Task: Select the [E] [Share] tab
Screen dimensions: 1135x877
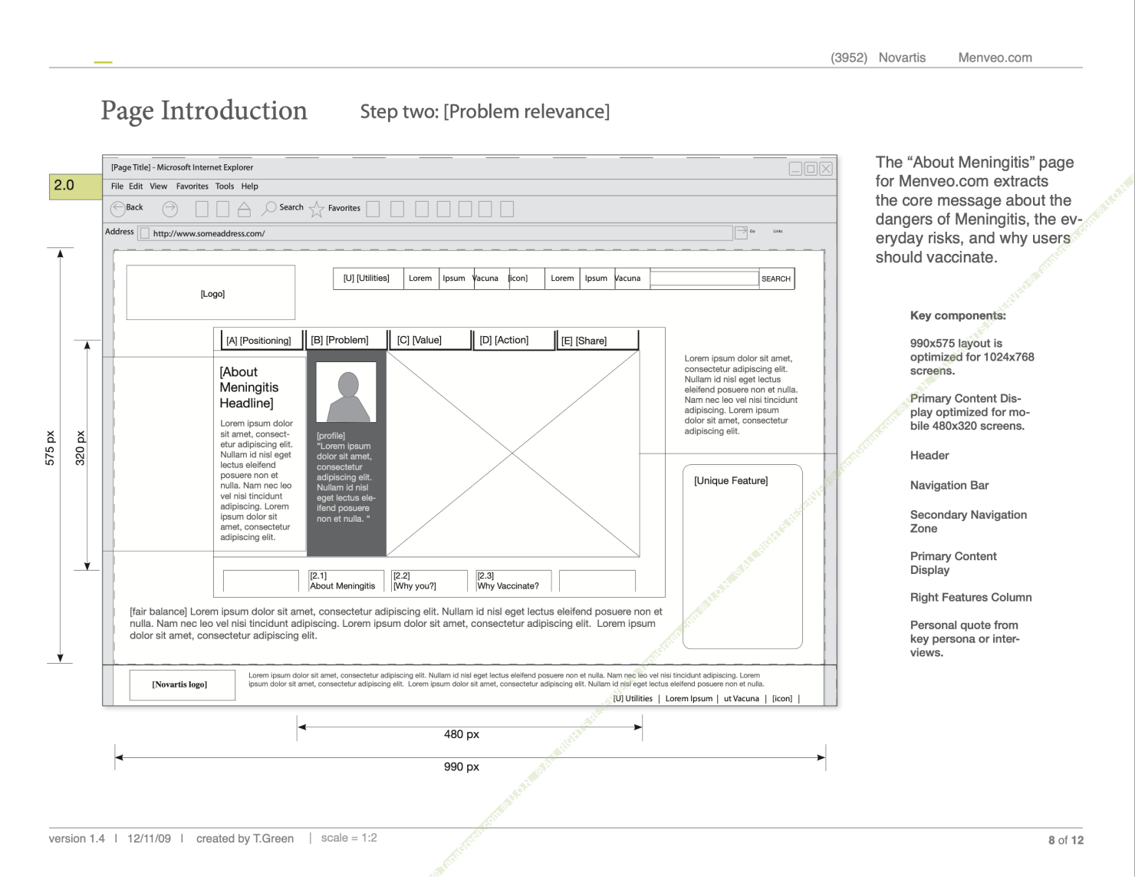Action: click(597, 341)
